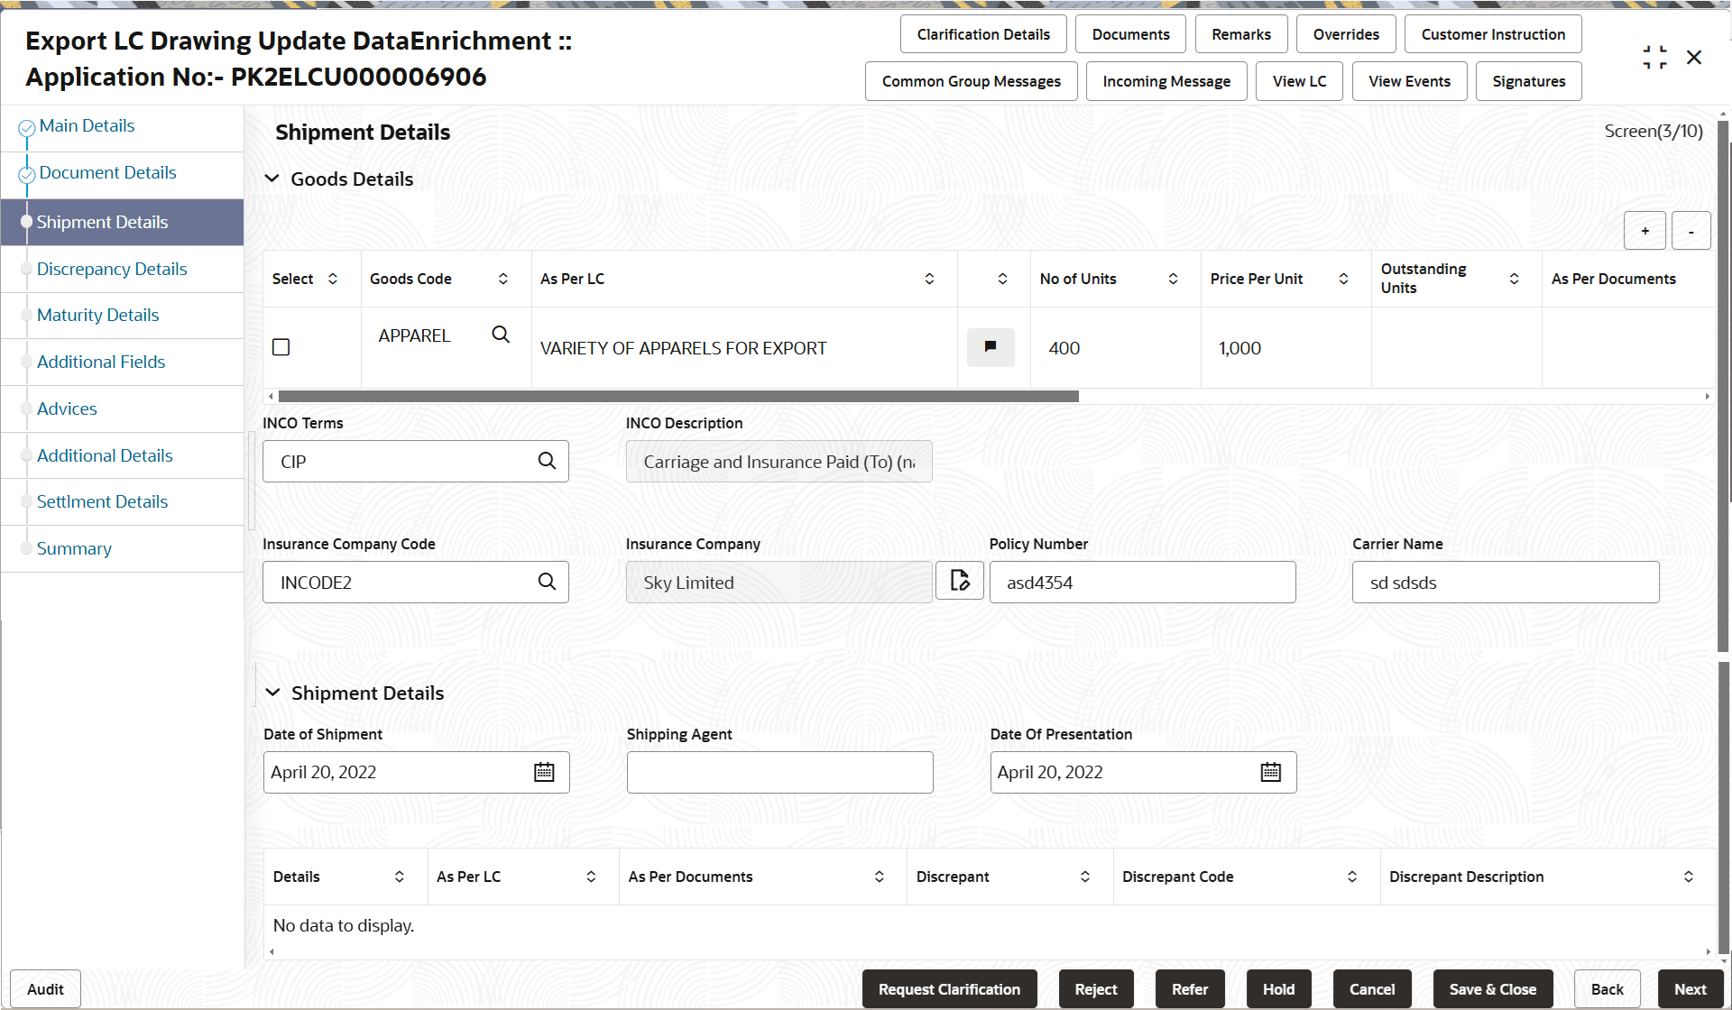Screen dimensions: 1732x1010
Task: Search for INCO Terms
Action: (x=547, y=461)
